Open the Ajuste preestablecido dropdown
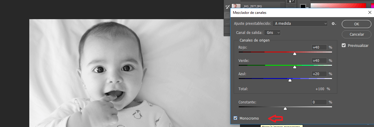The height and width of the screenshot is (127, 374). pos(301,24)
